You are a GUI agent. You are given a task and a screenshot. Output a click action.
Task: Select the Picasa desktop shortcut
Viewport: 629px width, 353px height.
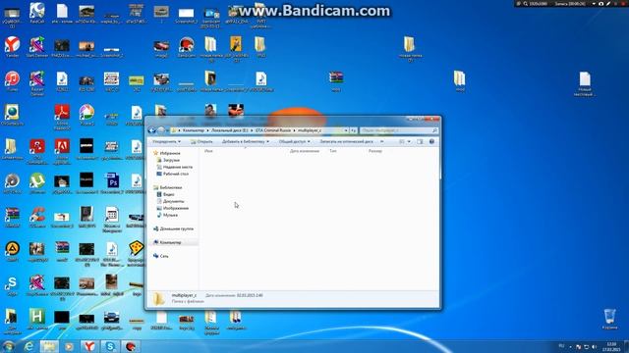[86, 116]
